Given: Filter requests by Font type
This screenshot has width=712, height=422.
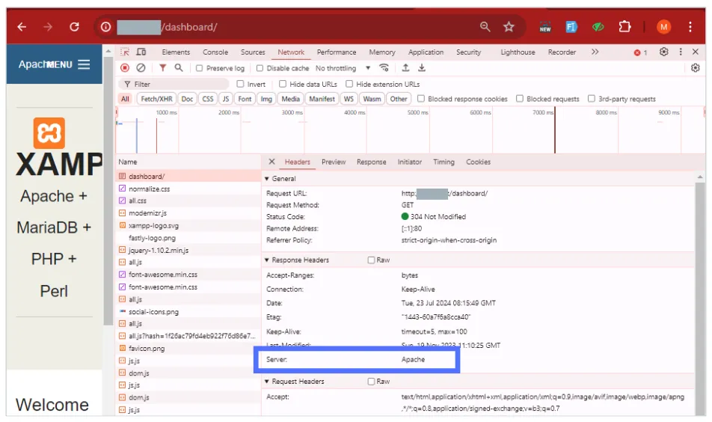Looking at the screenshot, I should point(245,99).
